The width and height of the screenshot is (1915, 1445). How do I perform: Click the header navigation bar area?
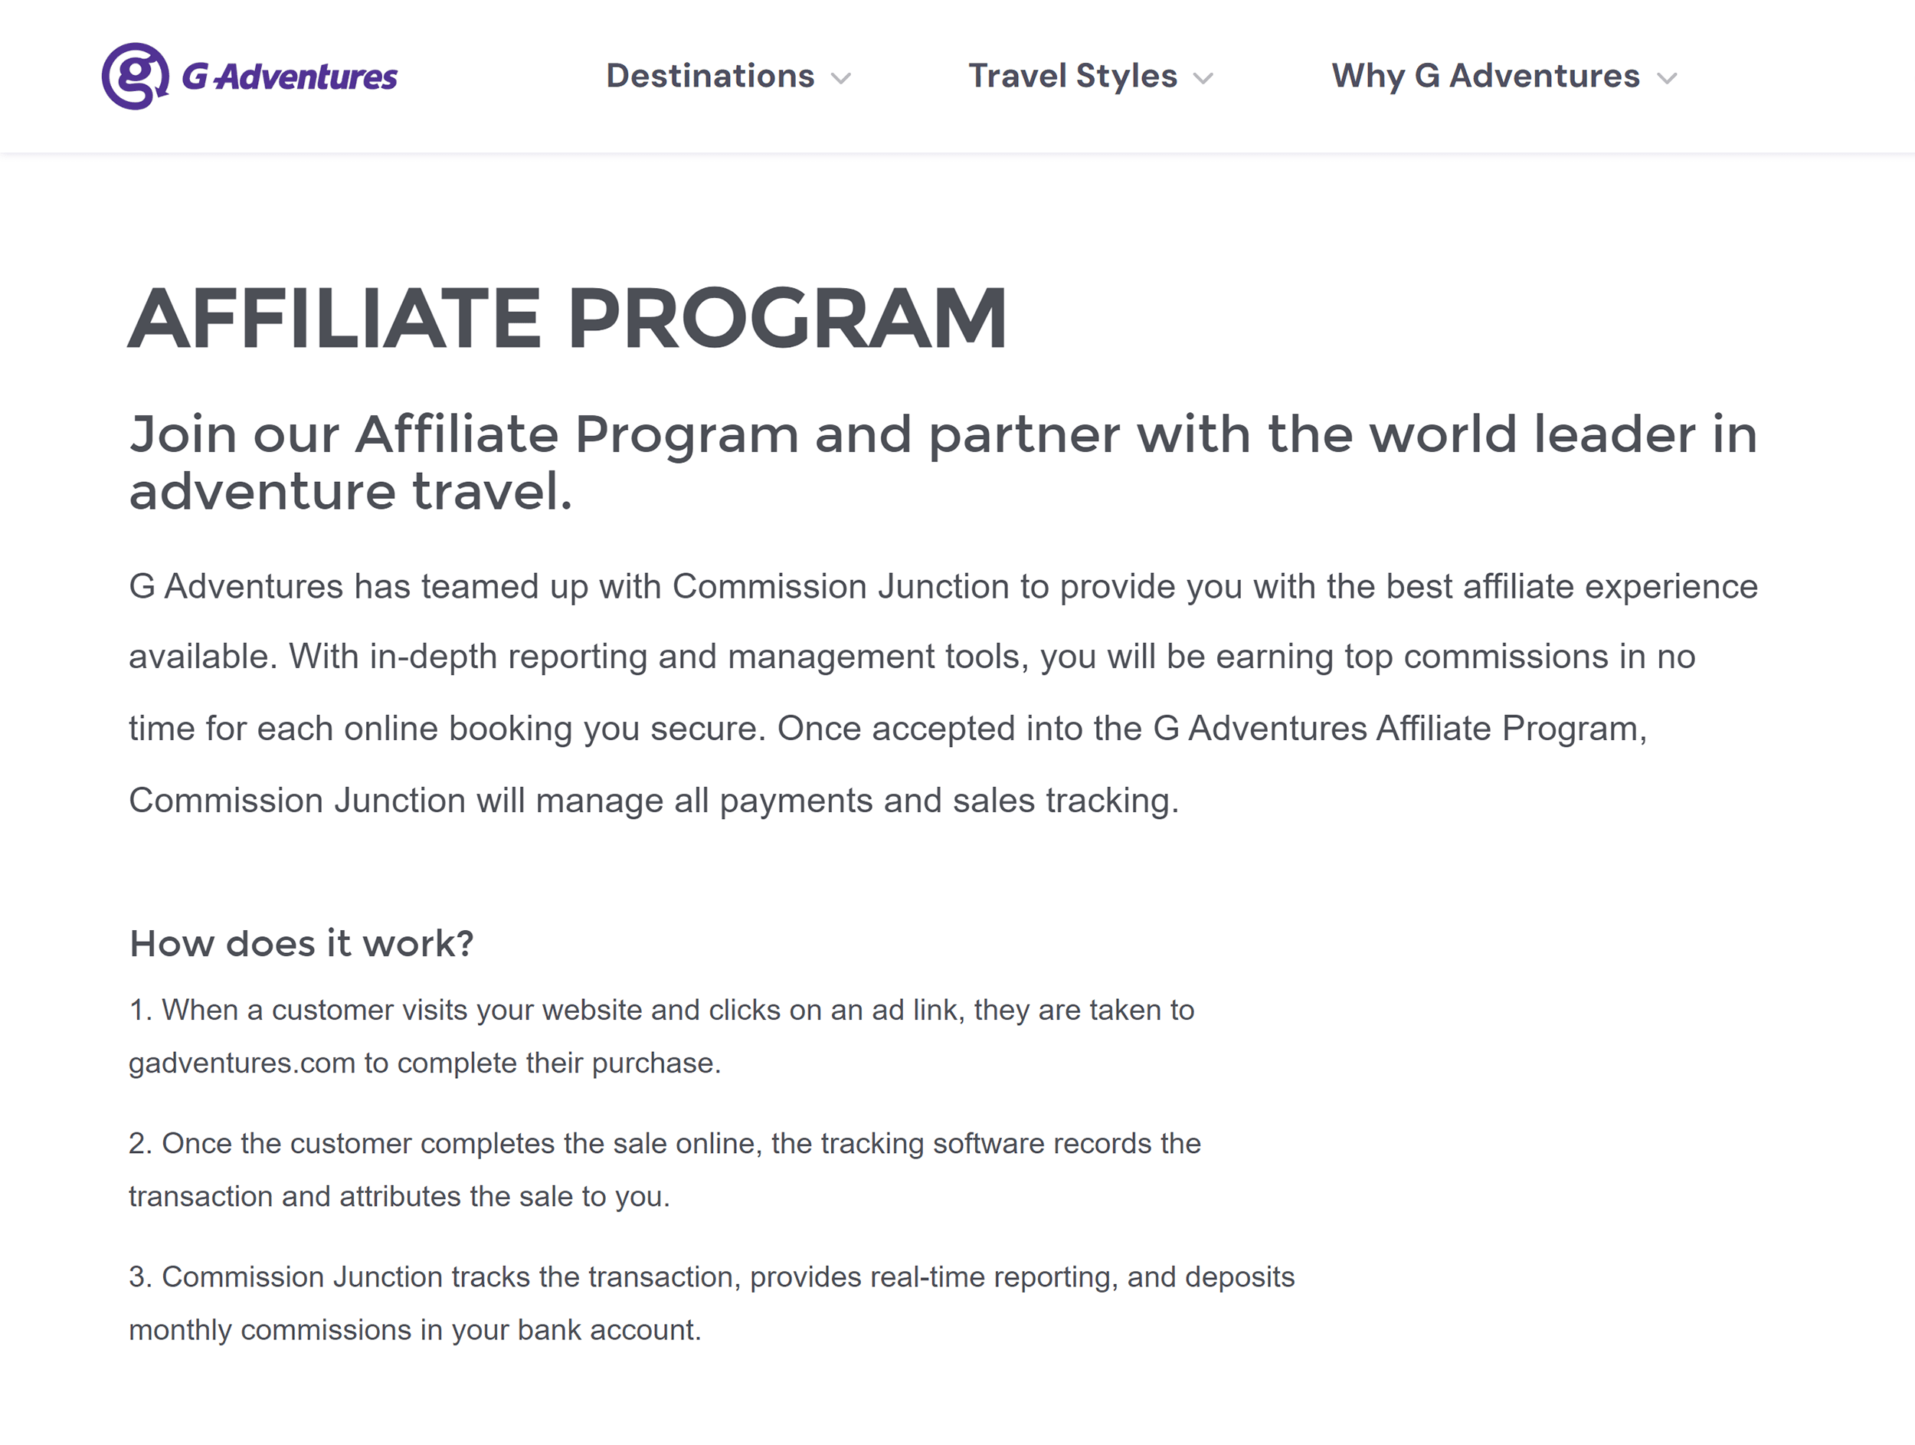click(x=957, y=76)
